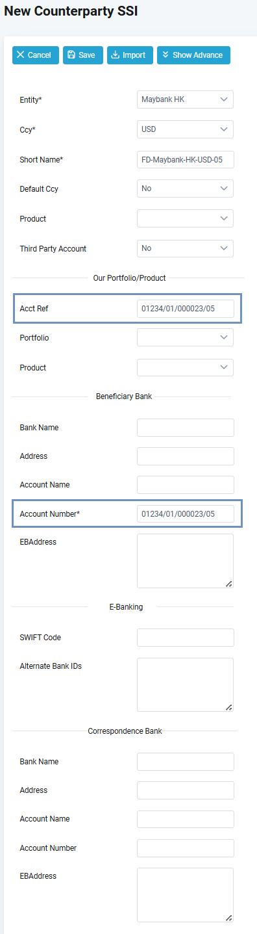Image resolution: width=257 pixels, height=934 pixels.
Task: Click Correspondence Bank Account Name field
Action: point(185,819)
